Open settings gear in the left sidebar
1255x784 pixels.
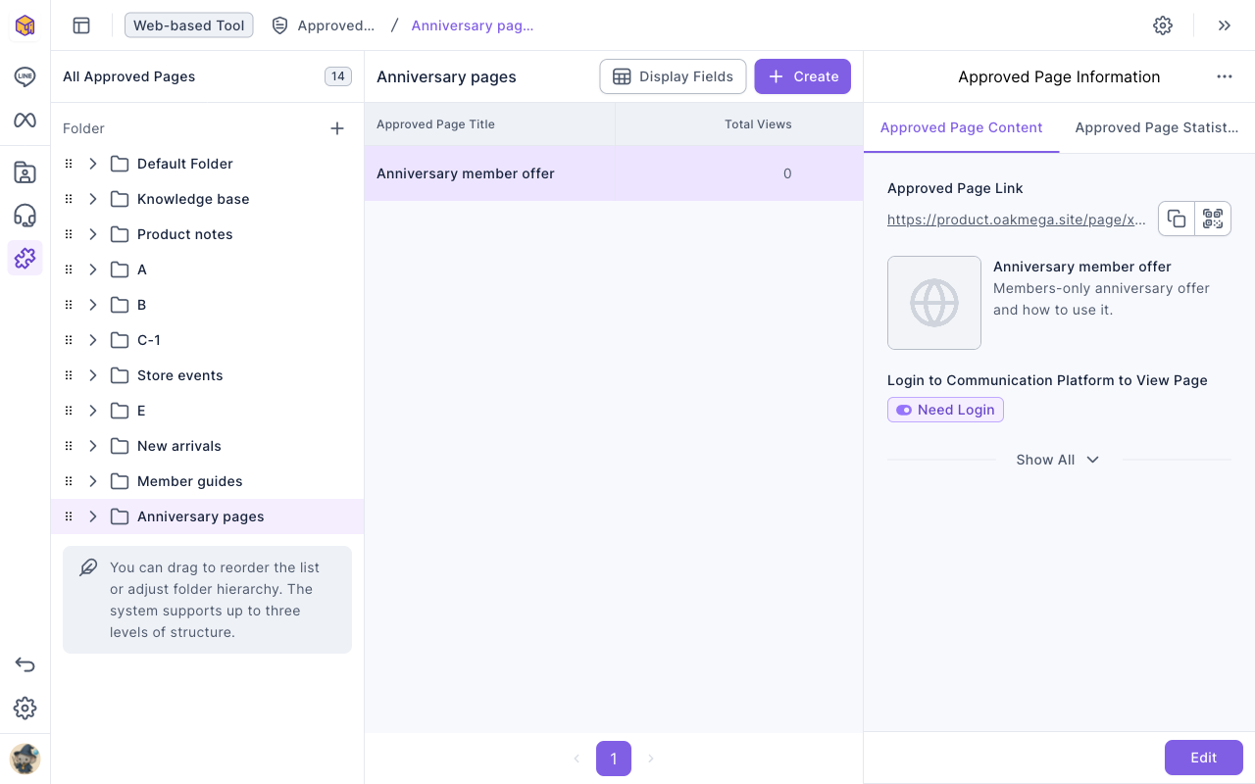tap(25, 709)
